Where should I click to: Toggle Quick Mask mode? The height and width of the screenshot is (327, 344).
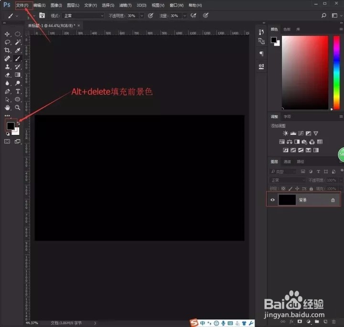click(7, 142)
